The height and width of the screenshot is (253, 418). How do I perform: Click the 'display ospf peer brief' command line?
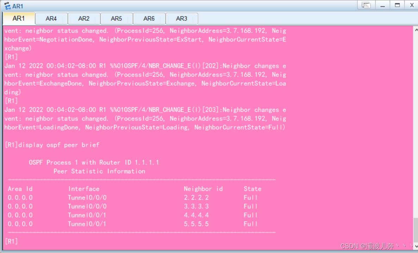tap(52, 145)
